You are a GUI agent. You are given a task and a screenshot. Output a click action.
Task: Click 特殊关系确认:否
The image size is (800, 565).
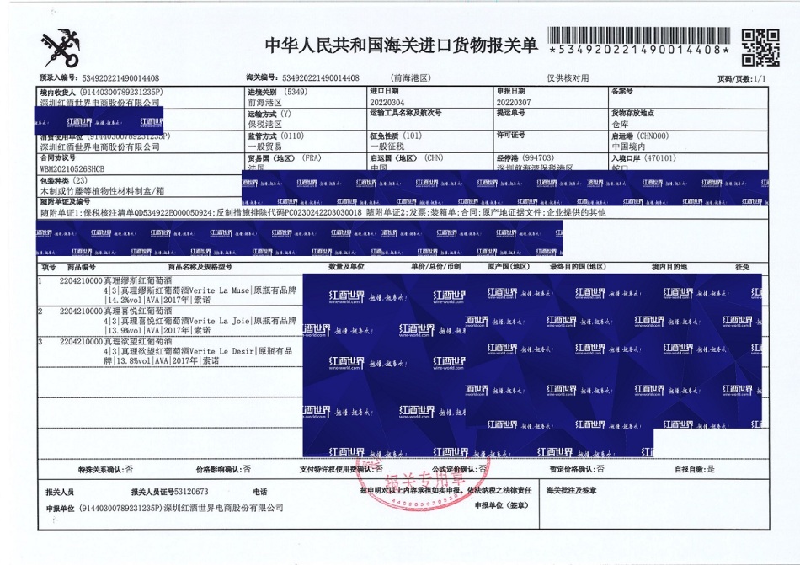point(105,470)
